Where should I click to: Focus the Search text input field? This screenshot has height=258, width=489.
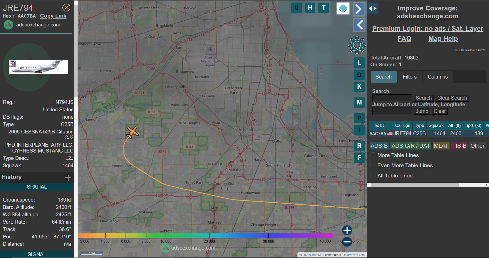pos(392,98)
